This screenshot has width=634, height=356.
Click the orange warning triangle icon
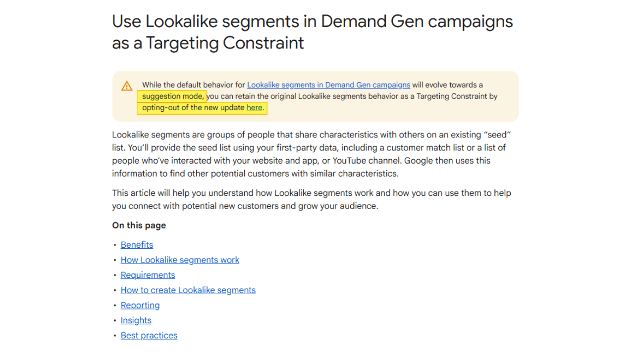click(127, 86)
